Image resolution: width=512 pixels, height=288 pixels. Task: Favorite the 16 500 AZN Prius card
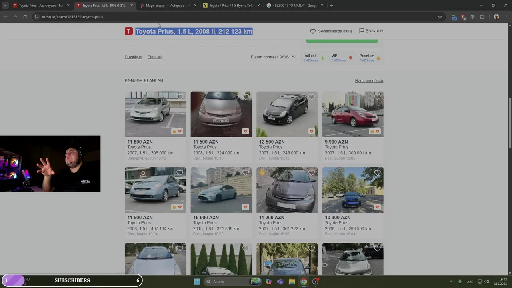coord(246,173)
